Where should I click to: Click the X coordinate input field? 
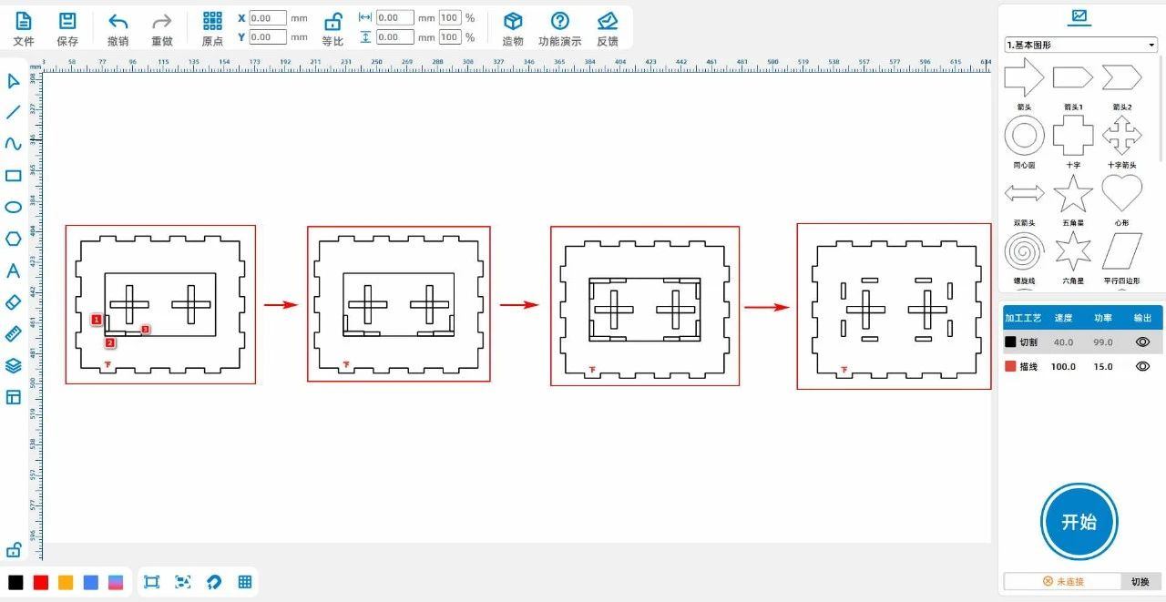coord(267,18)
